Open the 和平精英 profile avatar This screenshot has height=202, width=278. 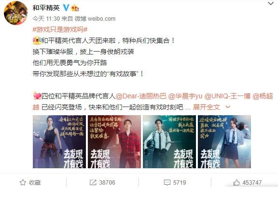pos(15,13)
